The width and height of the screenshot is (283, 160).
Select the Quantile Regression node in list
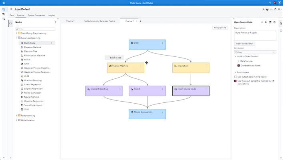(34, 101)
